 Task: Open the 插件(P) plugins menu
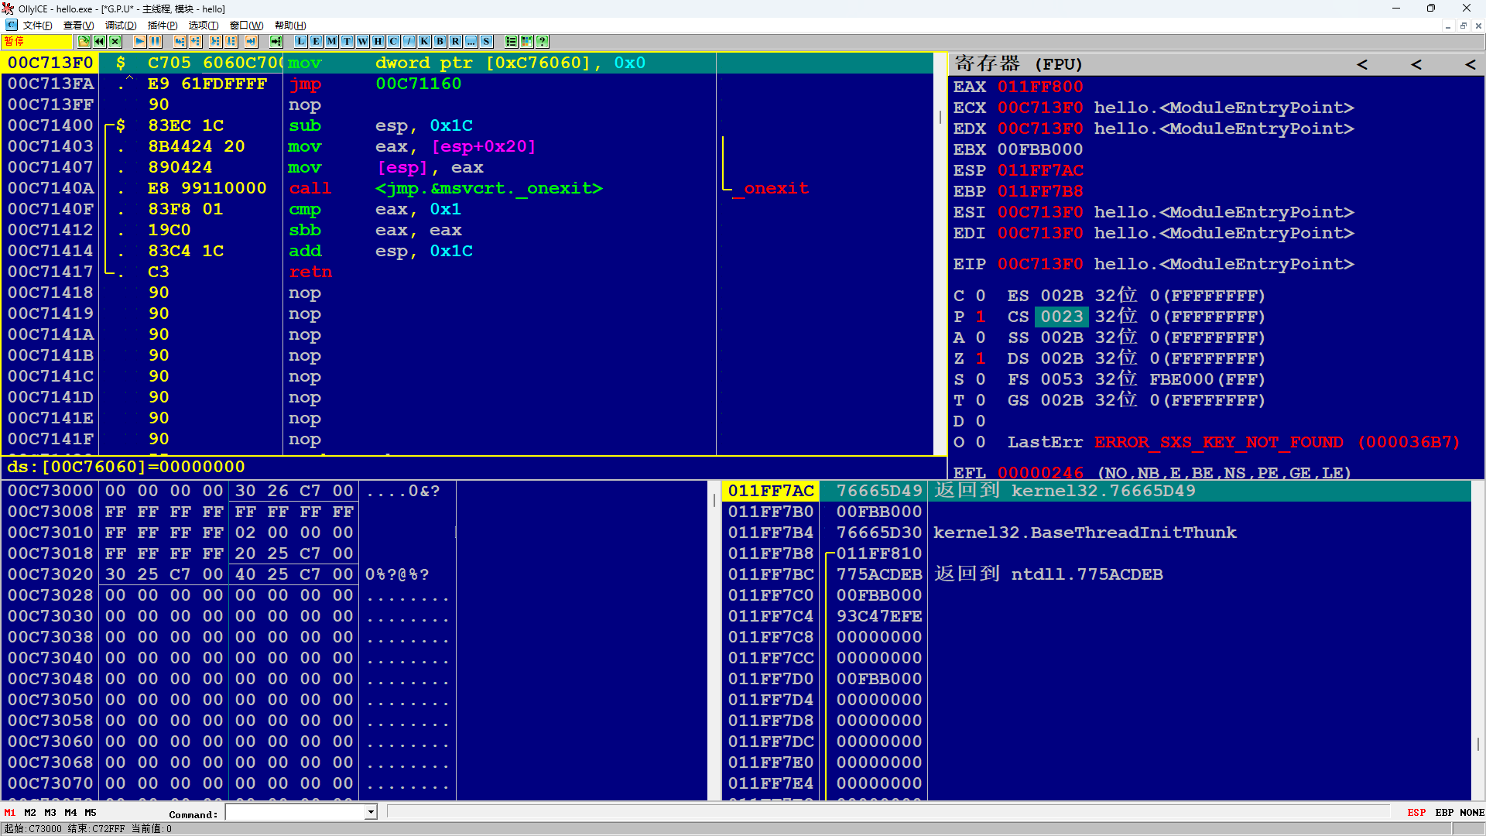click(162, 26)
